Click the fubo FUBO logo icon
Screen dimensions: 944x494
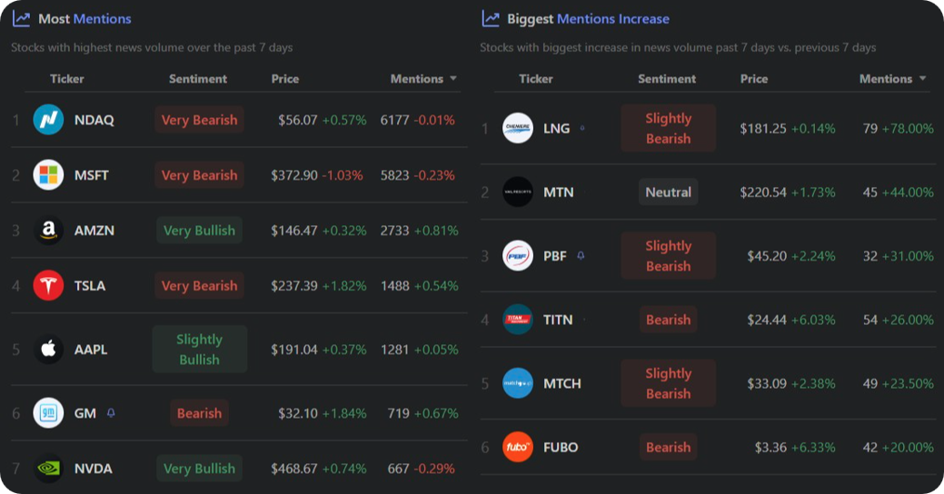517,447
